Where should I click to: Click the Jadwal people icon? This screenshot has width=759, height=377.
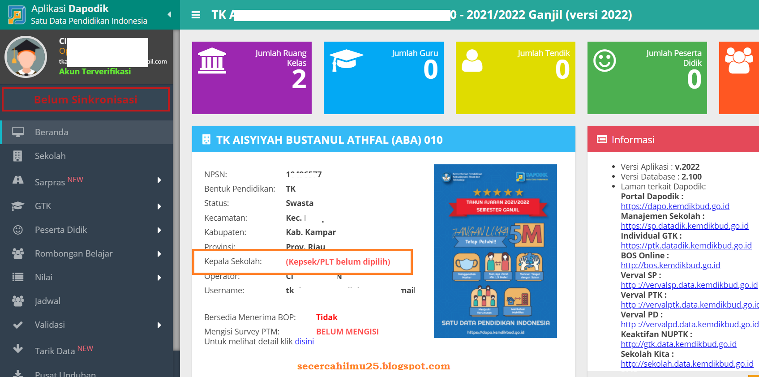coord(18,301)
